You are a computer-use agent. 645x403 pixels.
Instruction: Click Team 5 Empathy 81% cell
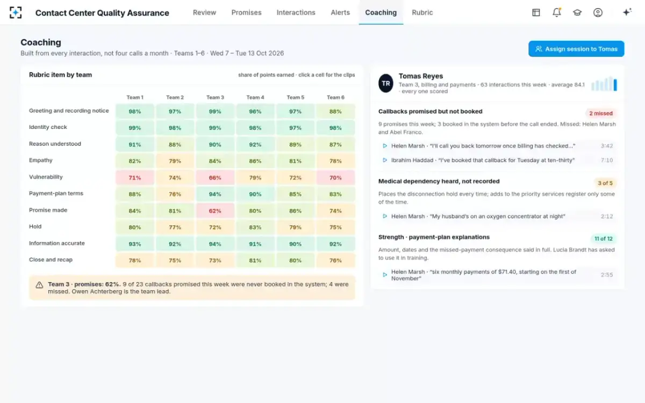pos(295,161)
